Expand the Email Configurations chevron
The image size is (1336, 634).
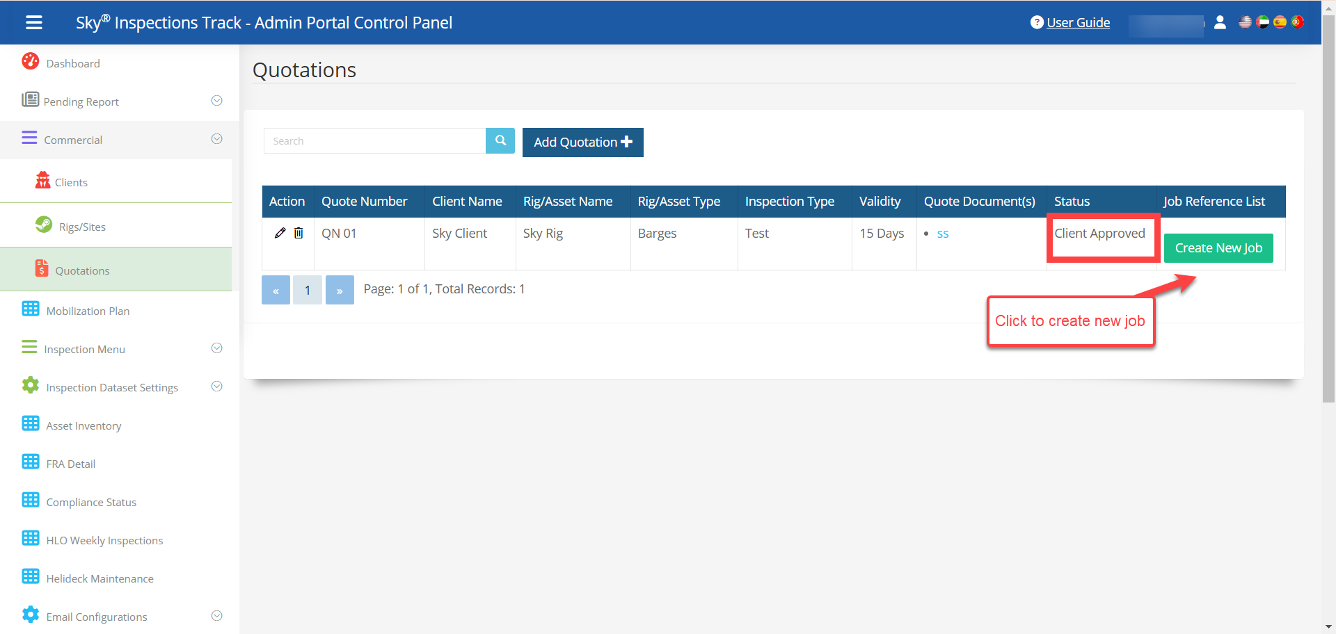(216, 616)
